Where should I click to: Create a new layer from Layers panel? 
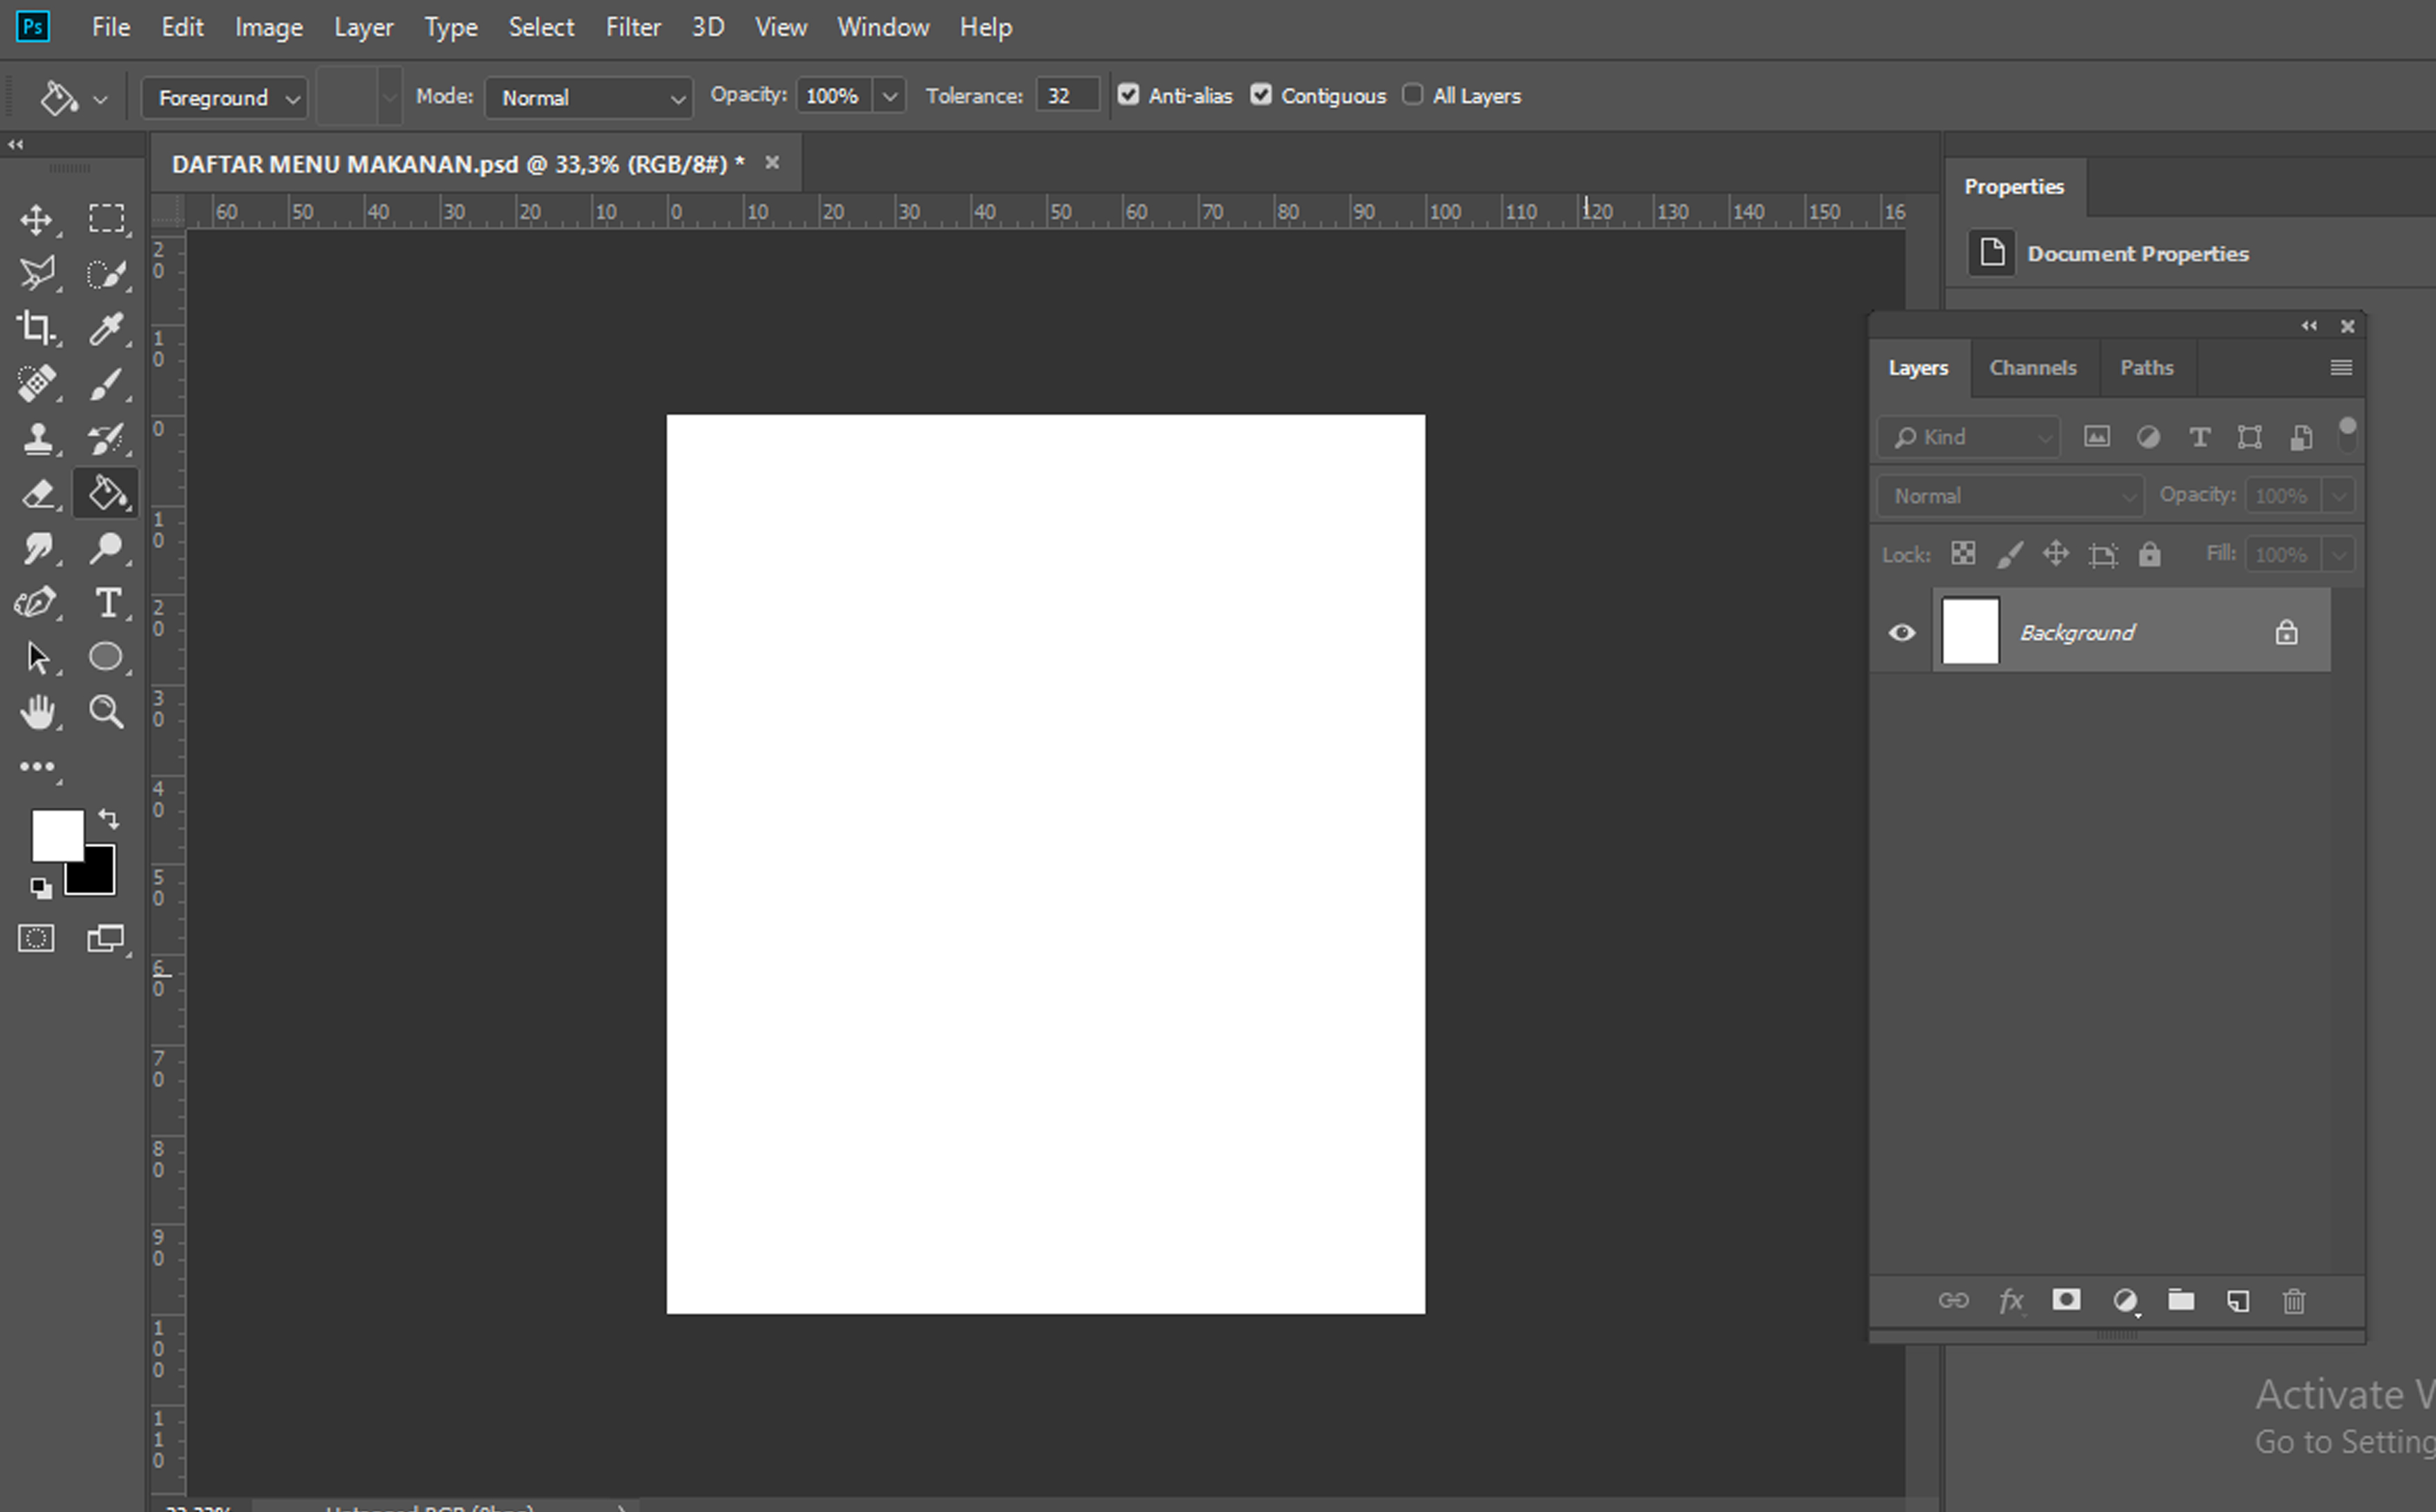coord(2238,1301)
